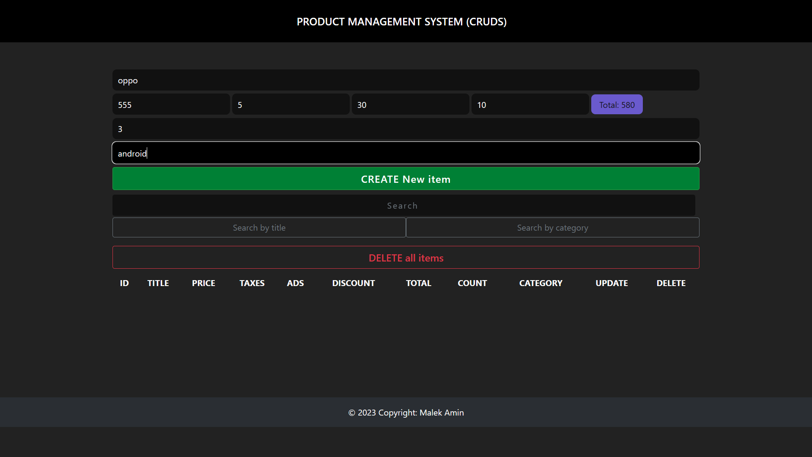
Task: Click the title field containing oppo
Action: point(406,80)
